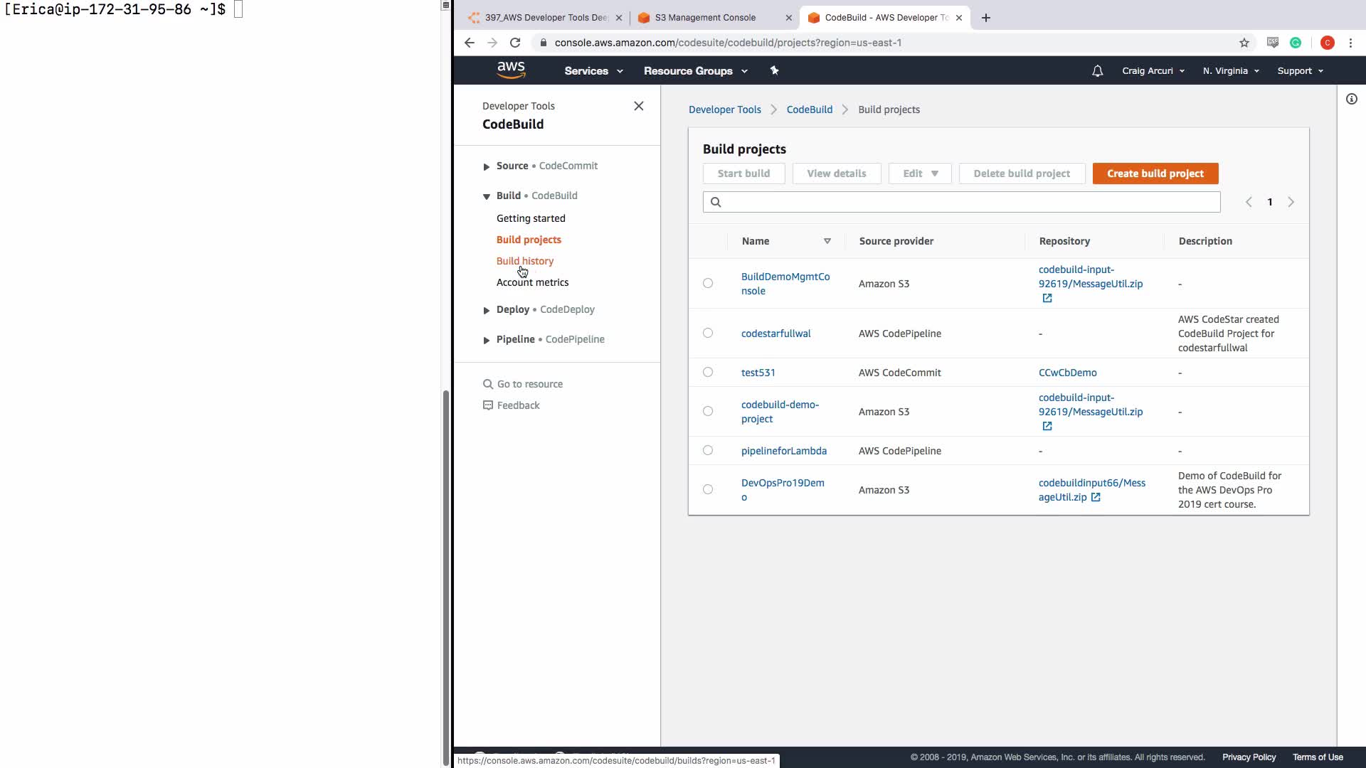Open the info panel circle icon
The image size is (1366, 768).
click(1351, 99)
